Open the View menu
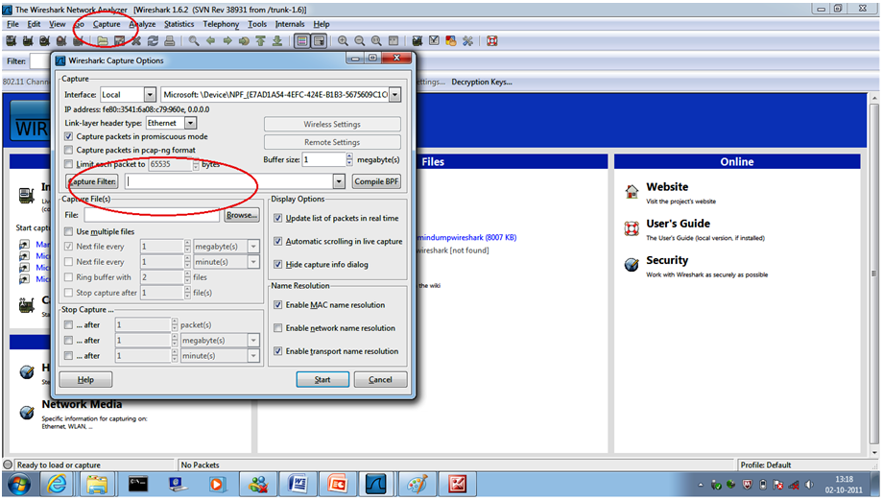Image resolution: width=883 pixels, height=500 pixels. (x=57, y=24)
